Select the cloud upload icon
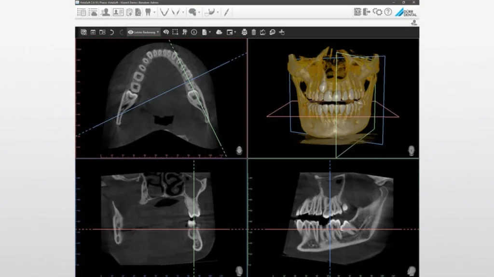The image size is (494, 277). tap(219, 33)
